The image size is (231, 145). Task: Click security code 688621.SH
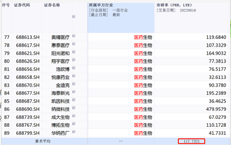tap(28, 53)
